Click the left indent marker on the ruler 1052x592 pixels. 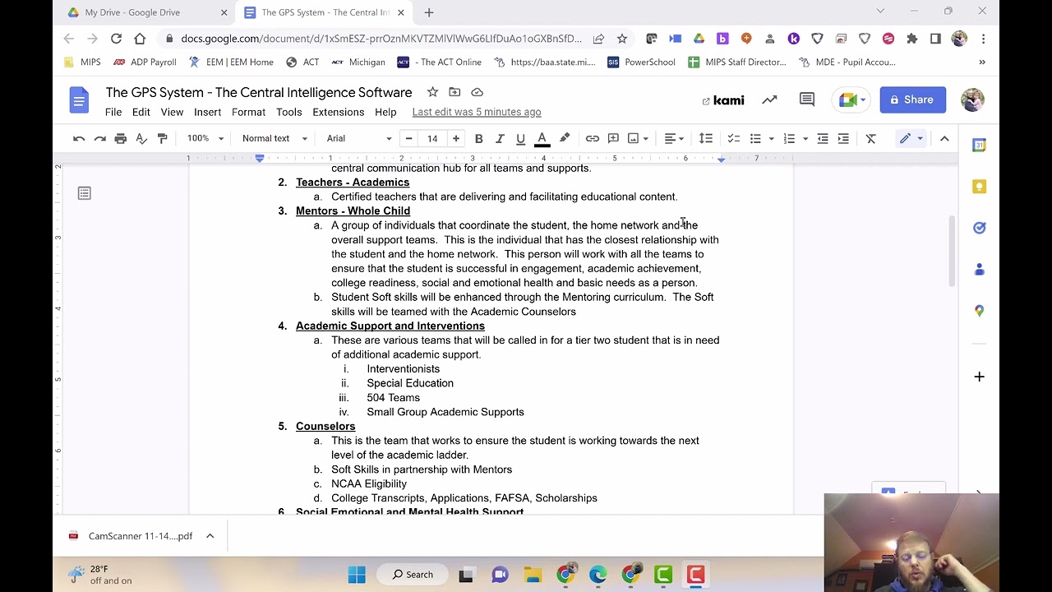click(260, 158)
